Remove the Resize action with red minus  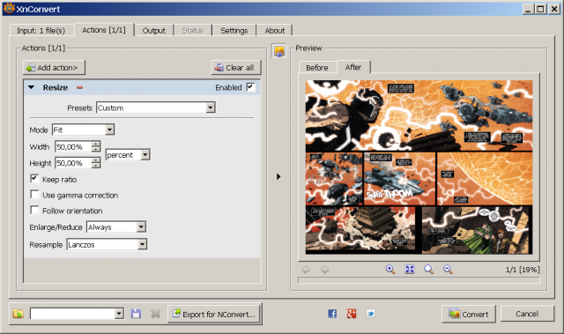(79, 87)
